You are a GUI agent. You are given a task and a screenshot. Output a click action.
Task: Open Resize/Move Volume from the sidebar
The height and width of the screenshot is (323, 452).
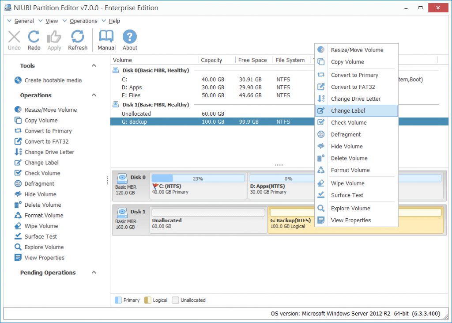coord(40,109)
